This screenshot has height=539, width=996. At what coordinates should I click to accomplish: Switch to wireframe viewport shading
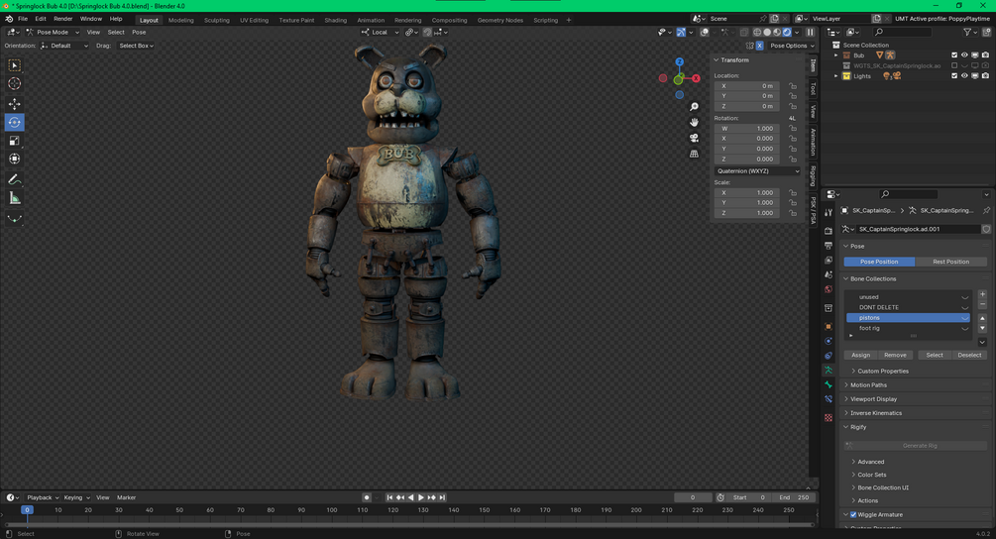click(x=757, y=32)
